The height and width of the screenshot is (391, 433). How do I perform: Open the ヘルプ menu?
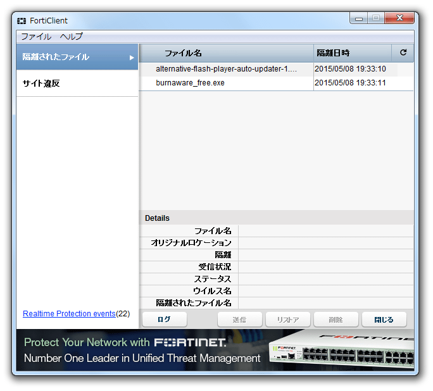point(72,37)
